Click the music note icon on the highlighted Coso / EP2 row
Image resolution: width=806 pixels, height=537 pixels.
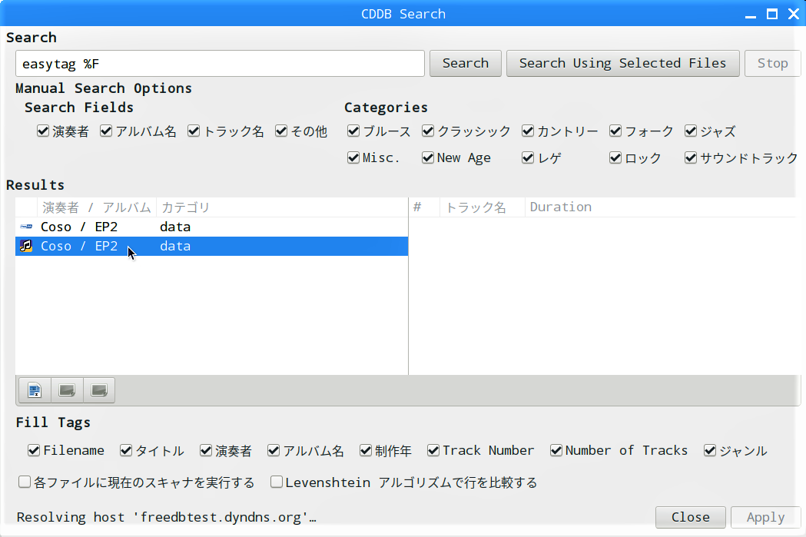tap(26, 246)
